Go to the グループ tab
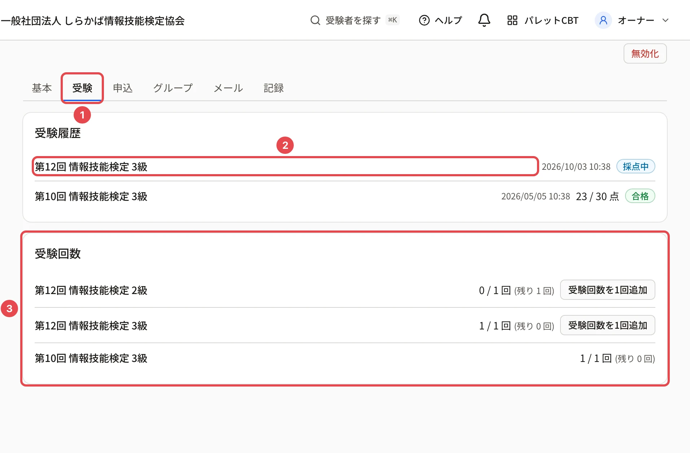The height and width of the screenshot is (453, 690). pos(173,88)
